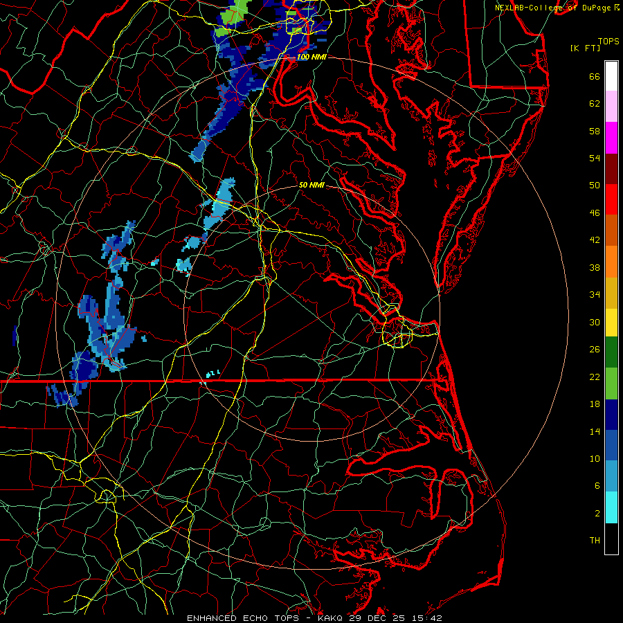
Task: Click the '15:42' timestamp in the caption
Action: pyautogui.click(x=426, y=618)
